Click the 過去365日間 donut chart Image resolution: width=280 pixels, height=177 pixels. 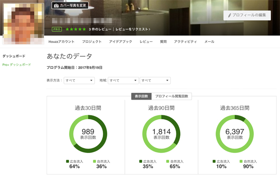click(235, 134)
